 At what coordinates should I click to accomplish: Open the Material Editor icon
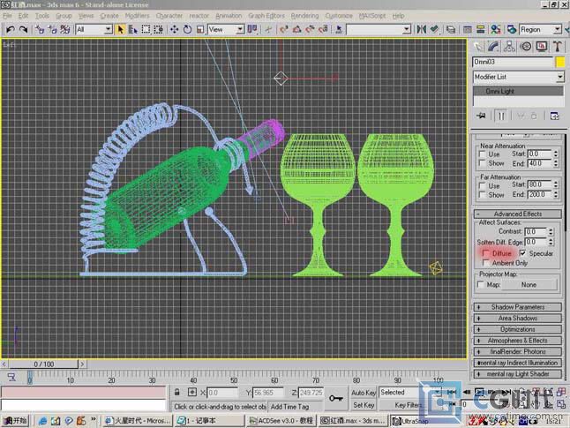tap(496, 29)
